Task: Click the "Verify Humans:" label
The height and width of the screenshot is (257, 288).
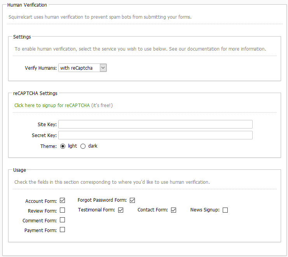Action: click(x=41, y=68)
